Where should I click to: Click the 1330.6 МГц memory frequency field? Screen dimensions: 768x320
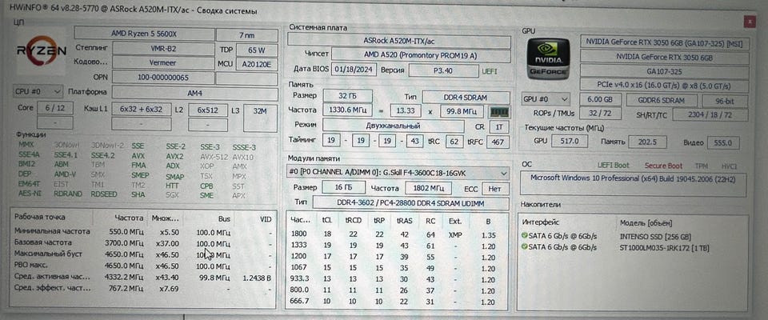pyautogui.click(x=346, y=110)
